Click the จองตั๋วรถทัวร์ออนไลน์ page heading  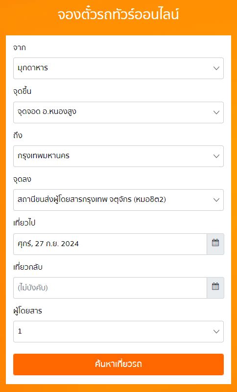point(118,15)
